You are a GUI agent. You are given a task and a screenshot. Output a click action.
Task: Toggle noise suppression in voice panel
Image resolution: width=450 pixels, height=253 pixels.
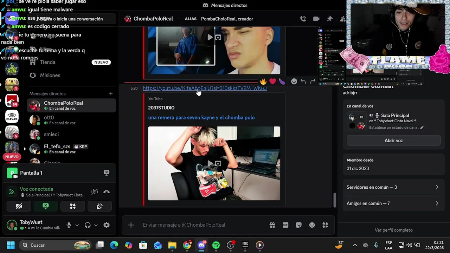click(95, 192)
